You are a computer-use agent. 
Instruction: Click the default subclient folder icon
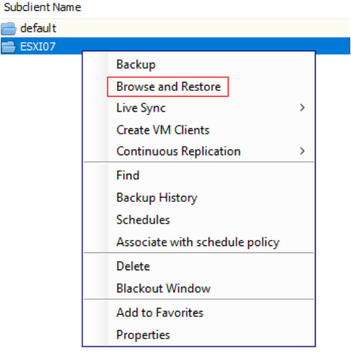coord(8,28)
